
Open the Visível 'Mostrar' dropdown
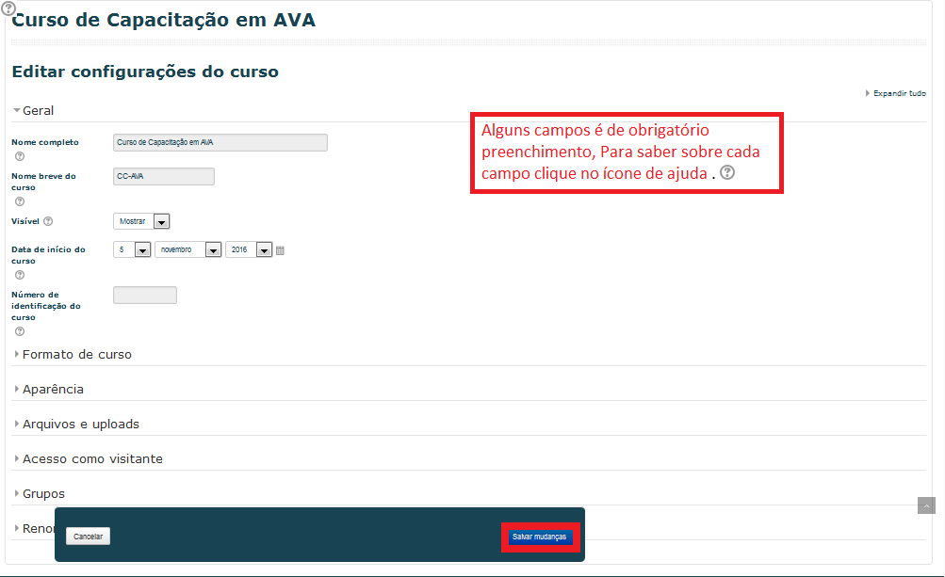click(141, 222)
